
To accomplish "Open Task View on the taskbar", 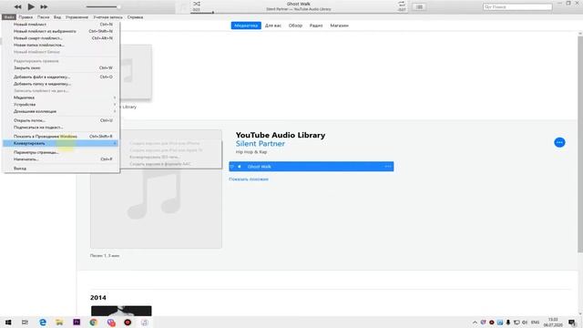I will click(25, 322).
